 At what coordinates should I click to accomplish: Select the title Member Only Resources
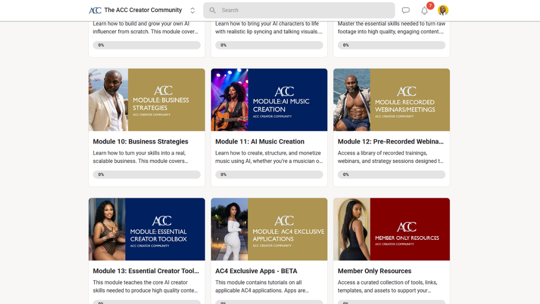pyautogui.click(x=375, y=271)
